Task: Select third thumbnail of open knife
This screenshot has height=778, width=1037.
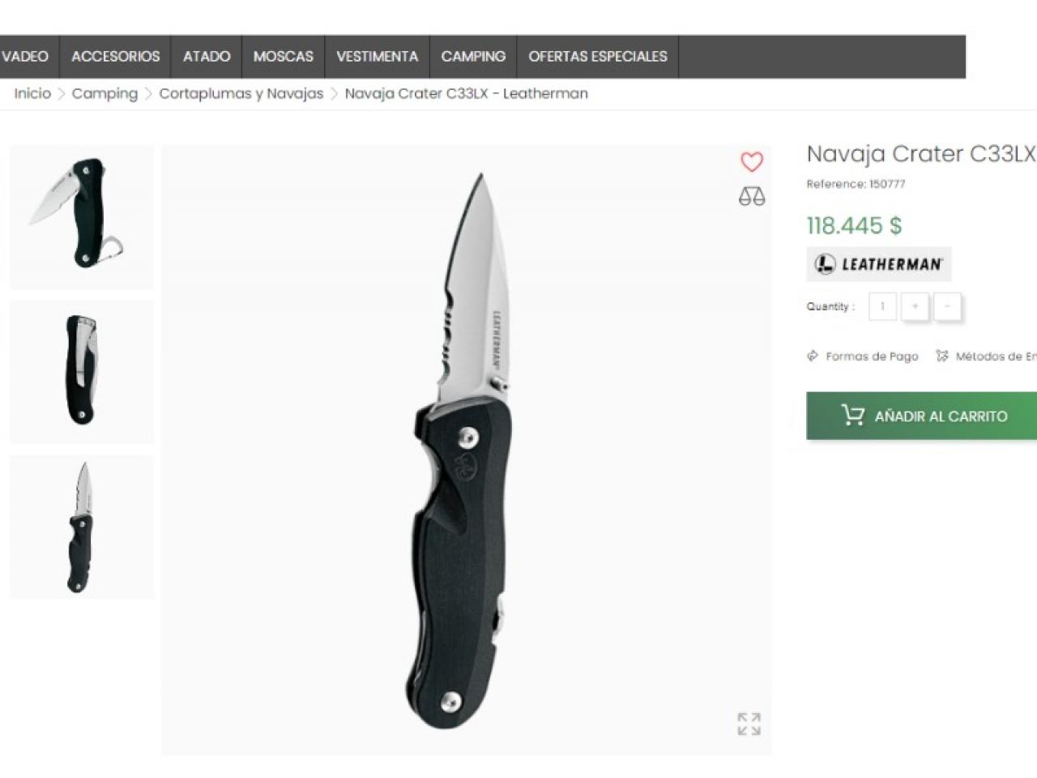Action: coord(82,528)
